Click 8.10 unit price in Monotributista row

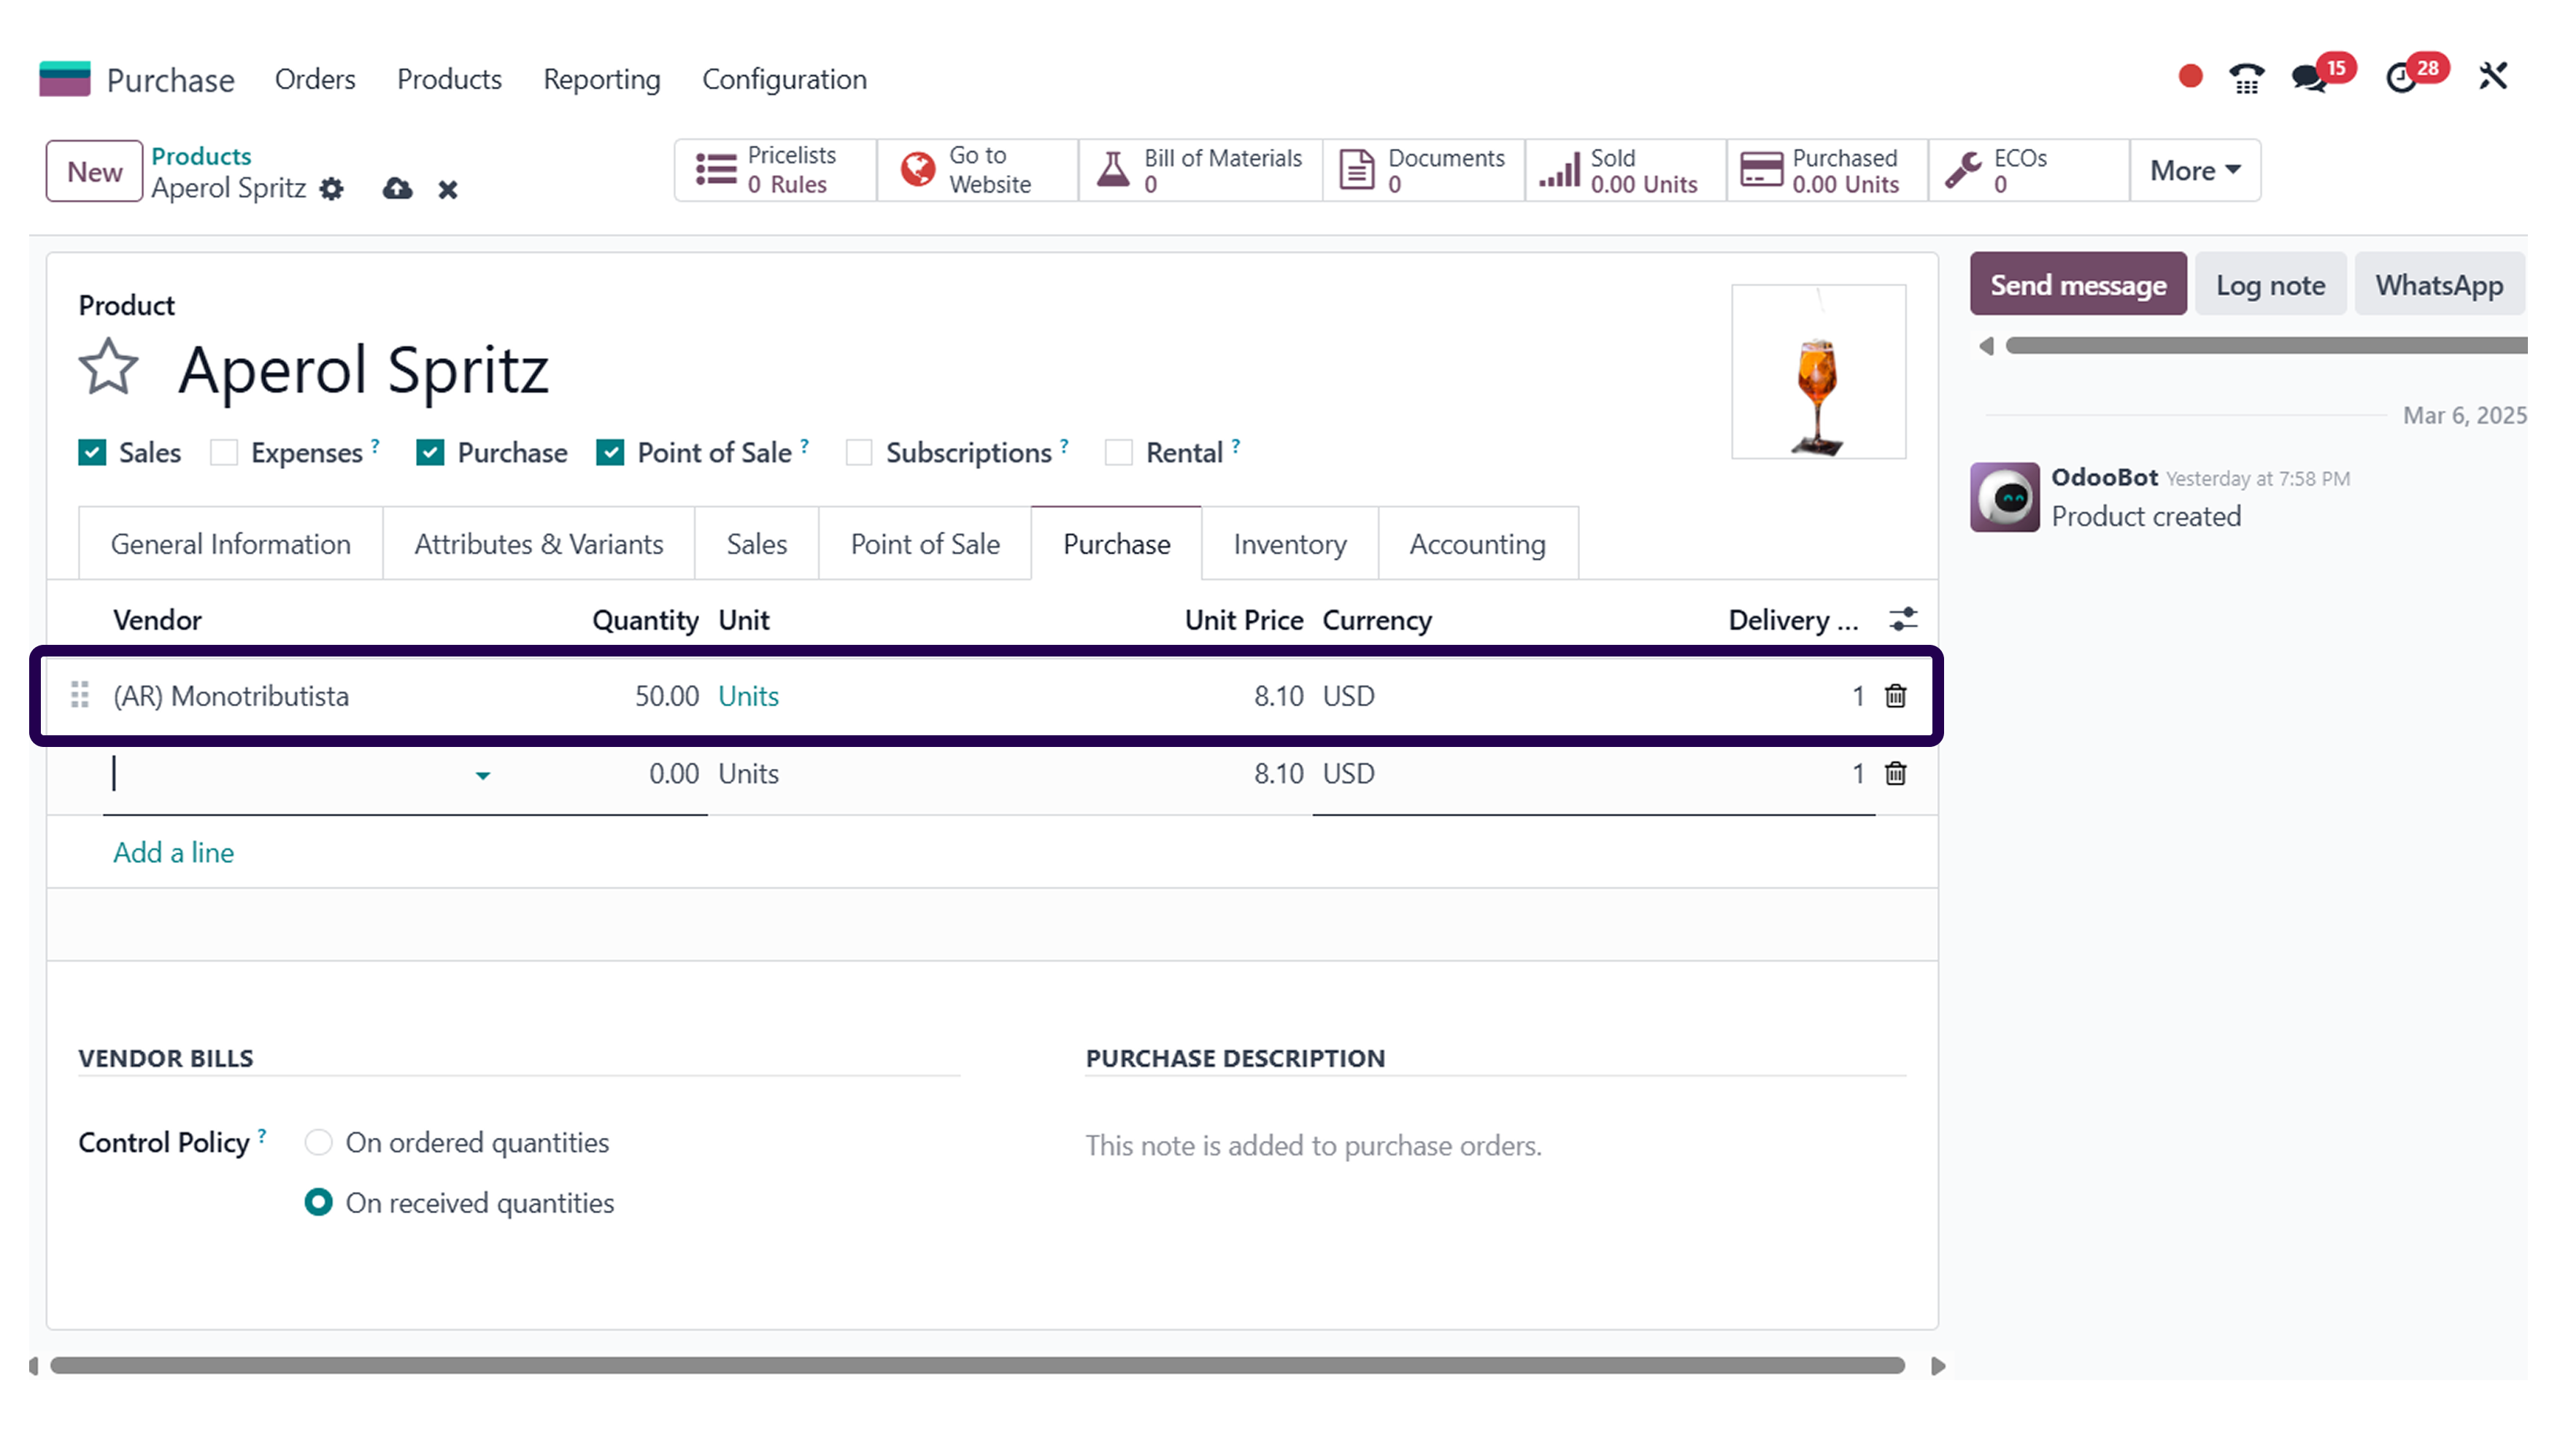pos(1279,696)
